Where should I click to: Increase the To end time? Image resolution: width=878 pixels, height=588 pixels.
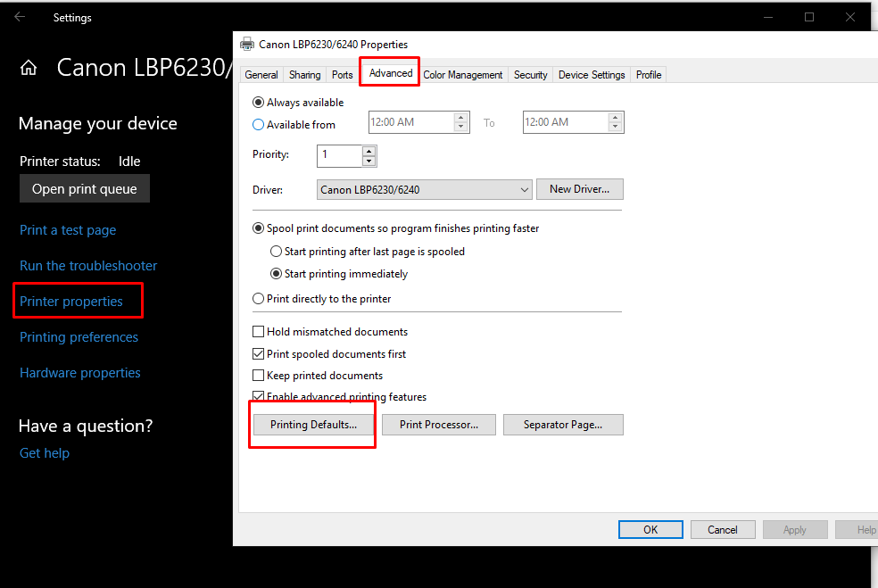pos(616,117)
